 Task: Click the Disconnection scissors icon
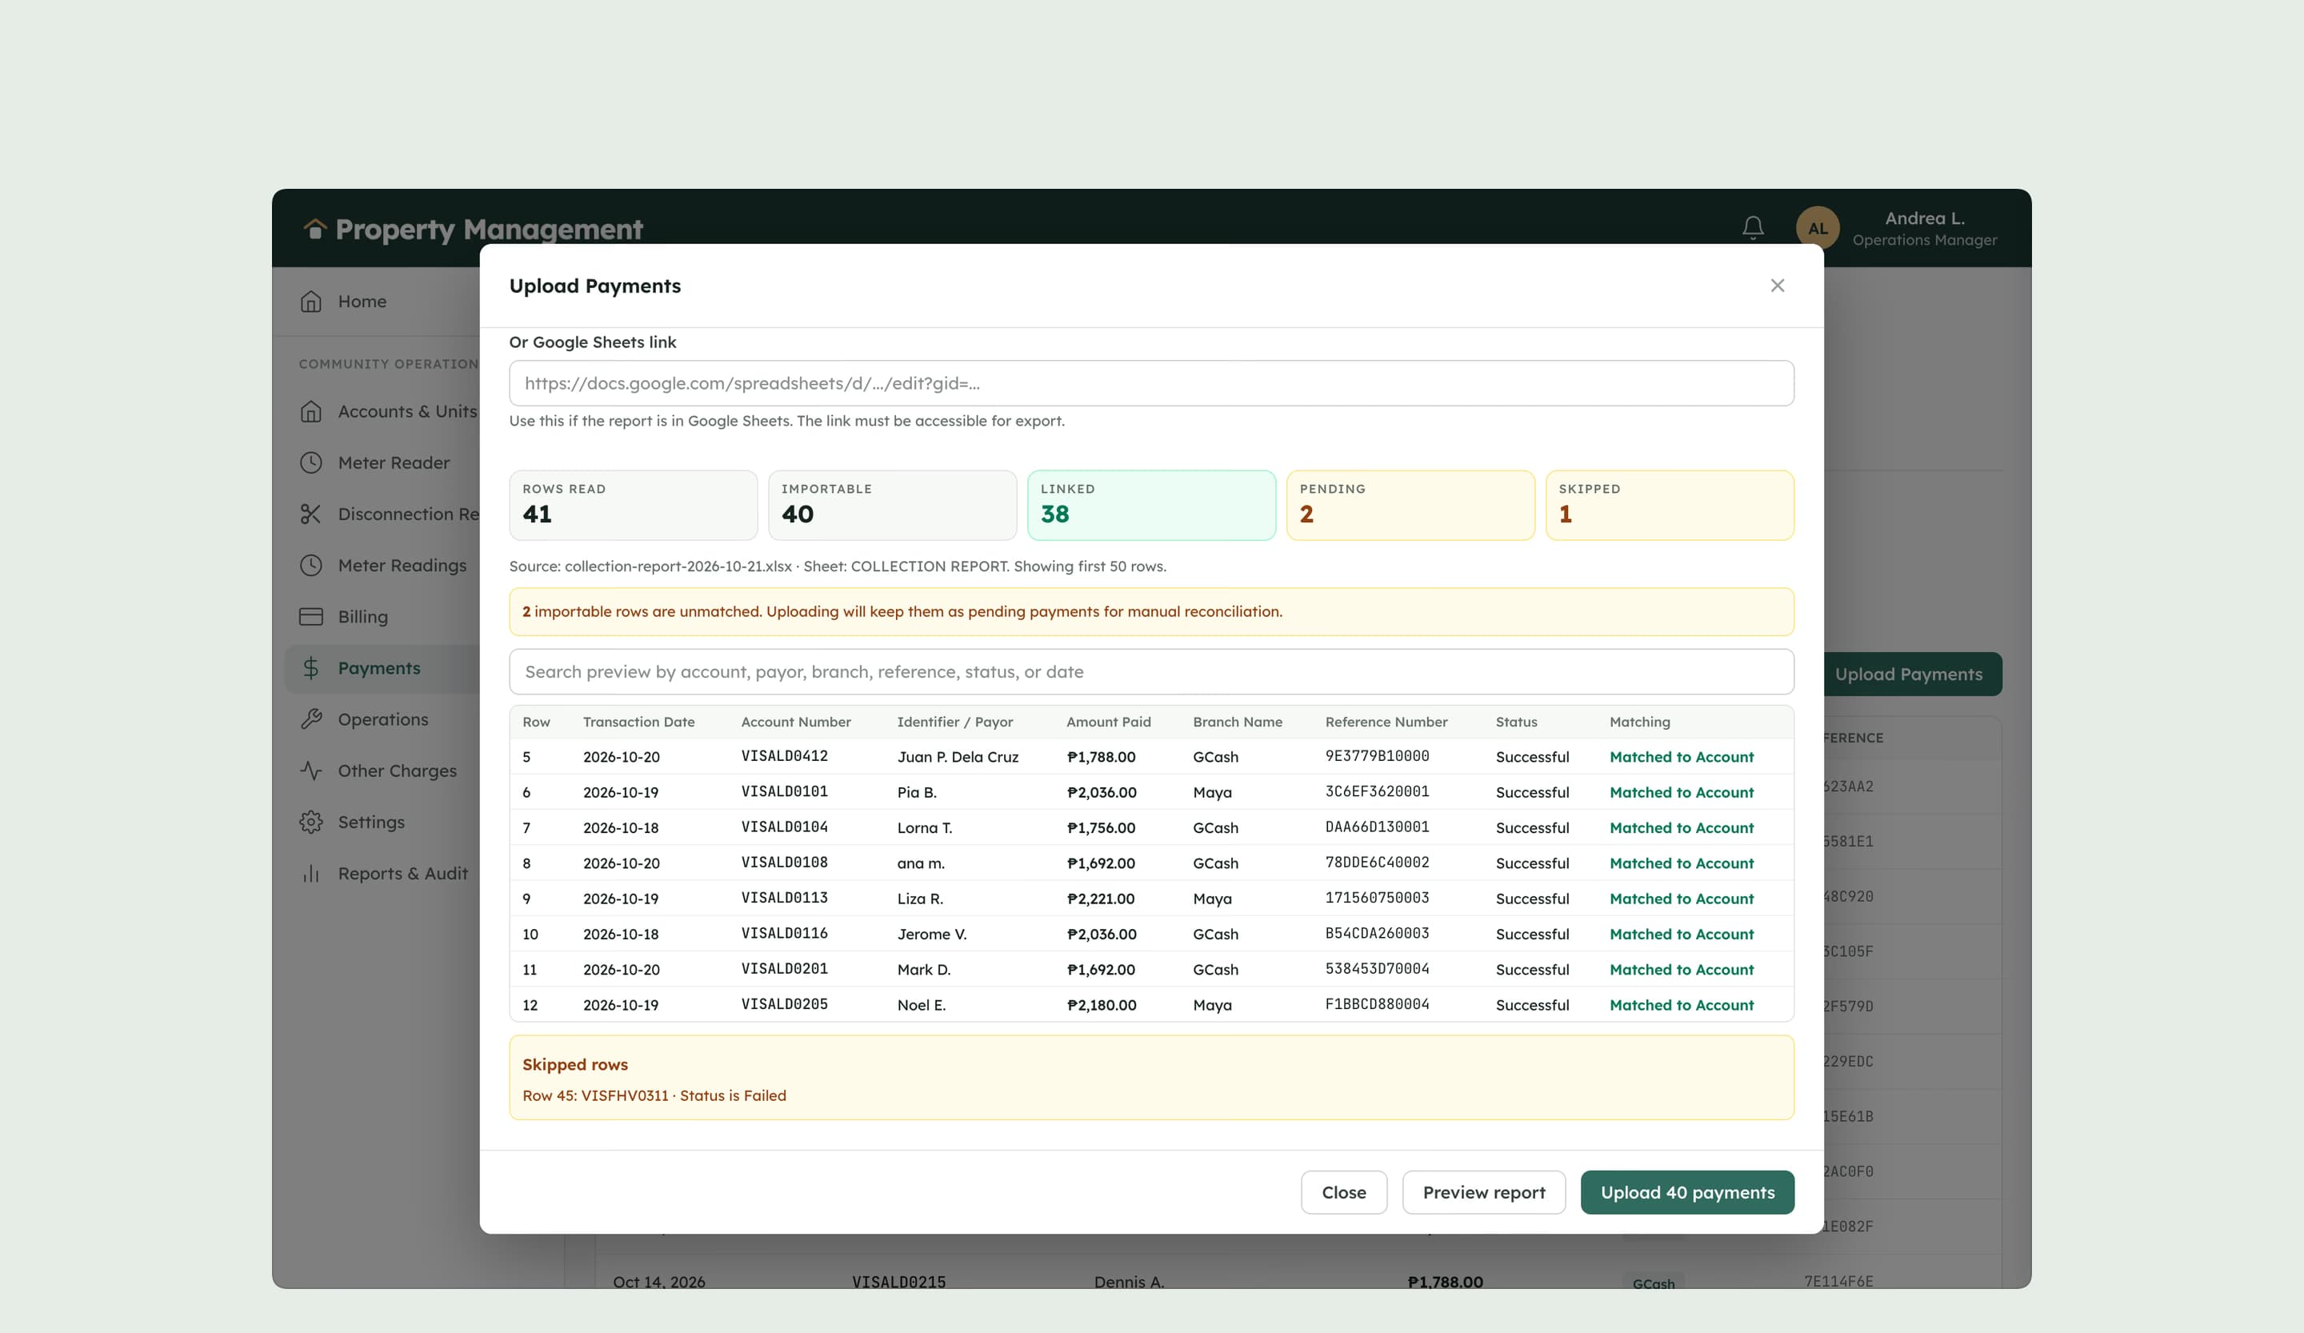[311, 514]
